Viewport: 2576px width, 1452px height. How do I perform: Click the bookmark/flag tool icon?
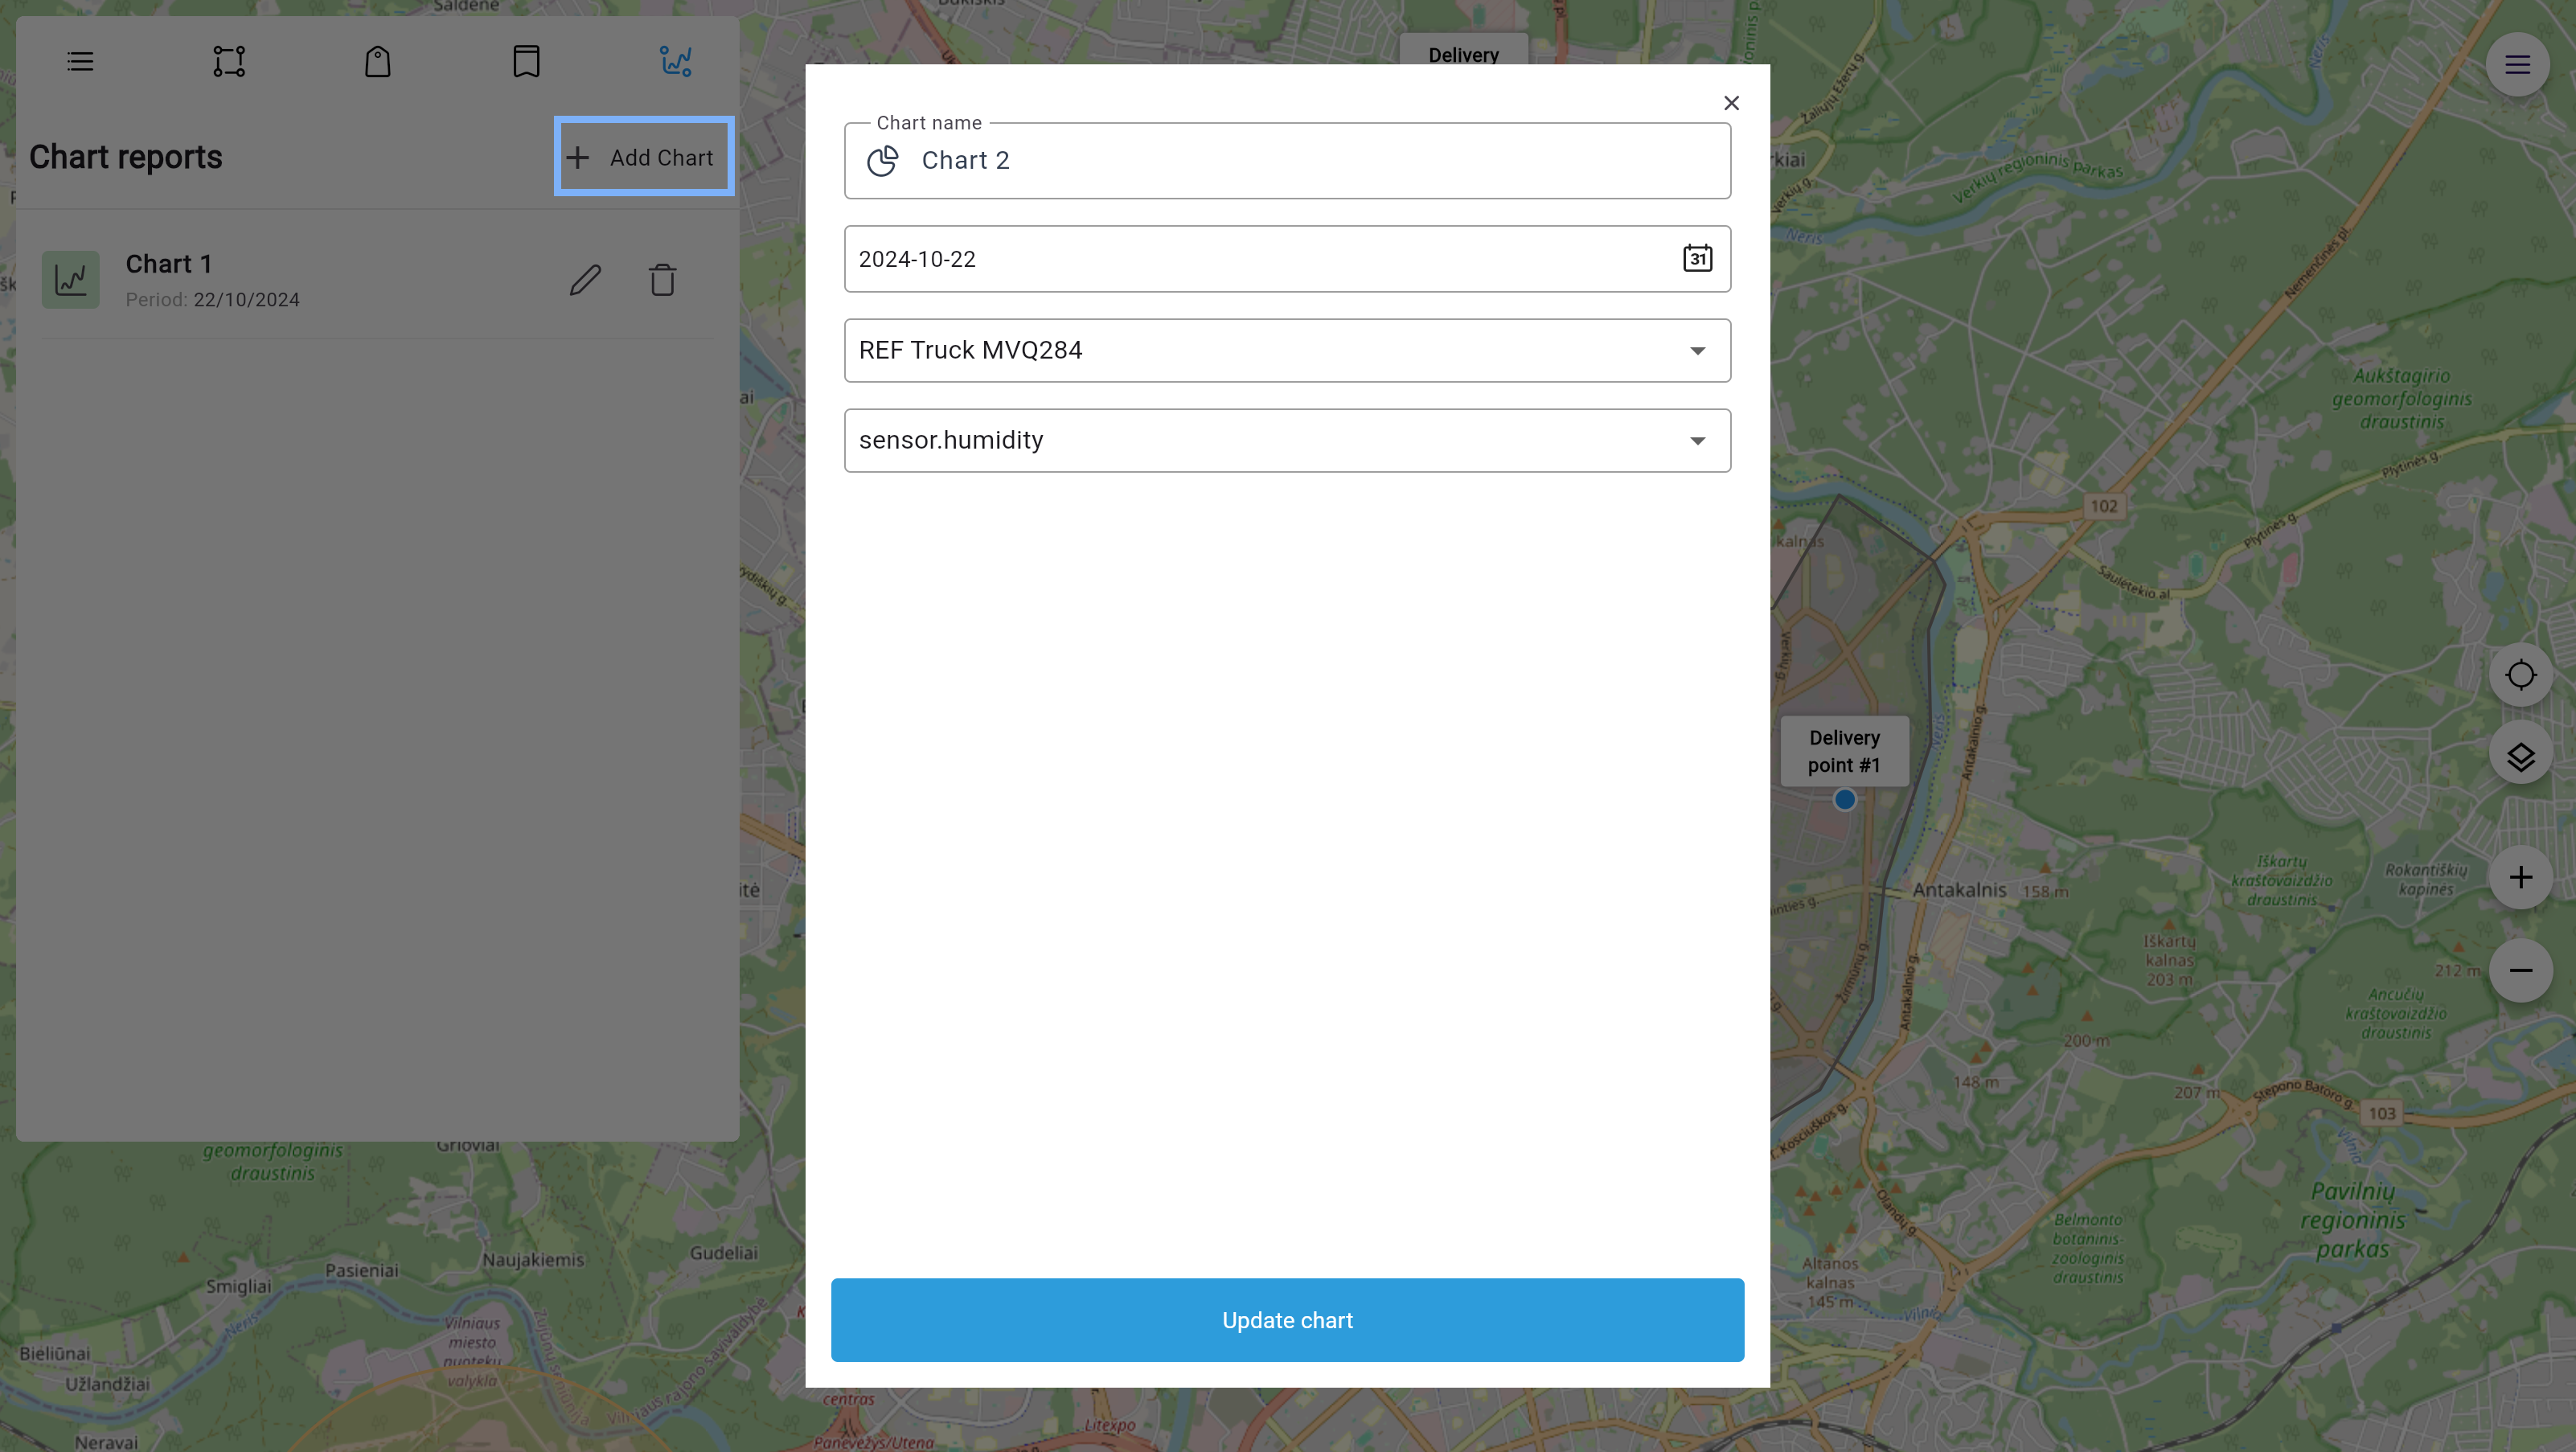(x=526, y=60)
